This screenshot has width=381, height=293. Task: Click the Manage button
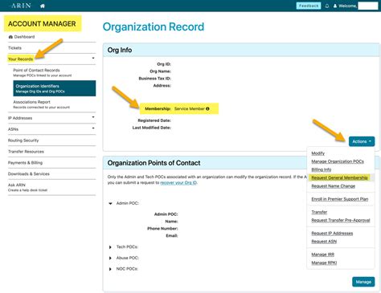(363, 282)
